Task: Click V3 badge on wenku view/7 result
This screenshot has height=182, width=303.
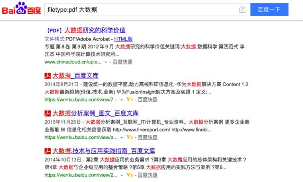Action: 129,99
